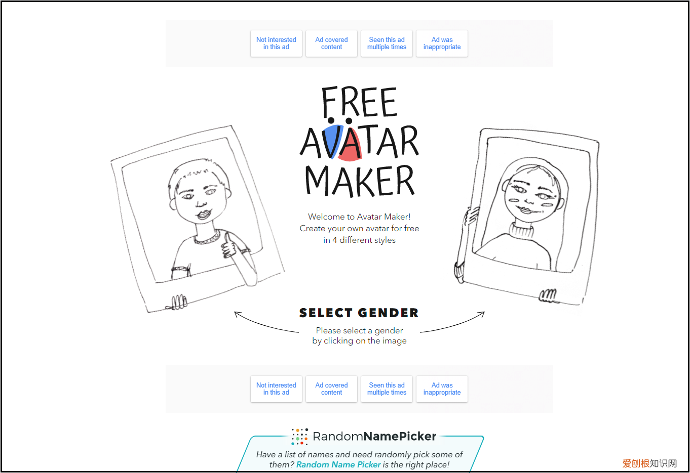Click the red face shape in AVATAR
This screenshot has height=473, width=690.
(351, 145)
